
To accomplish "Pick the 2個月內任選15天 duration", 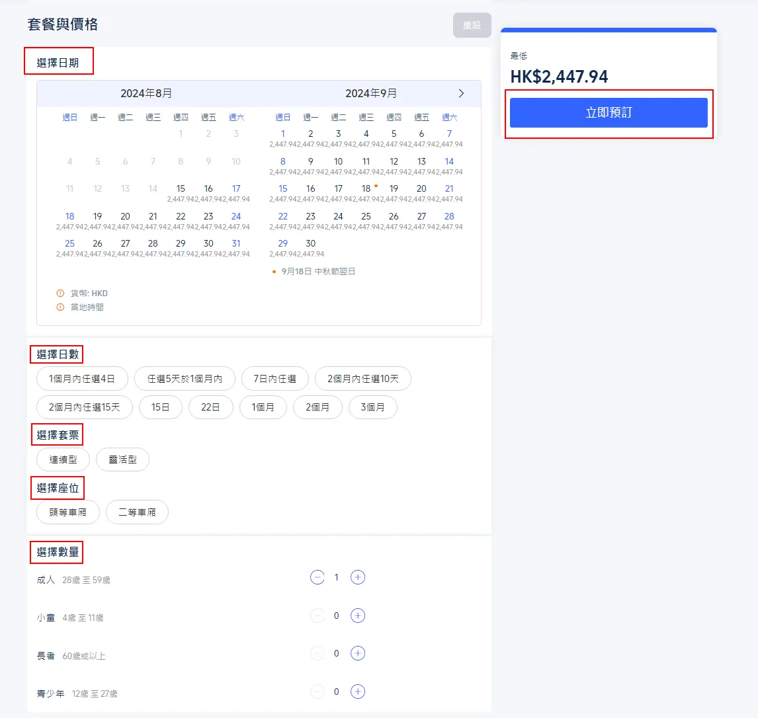I will [85, 407].
